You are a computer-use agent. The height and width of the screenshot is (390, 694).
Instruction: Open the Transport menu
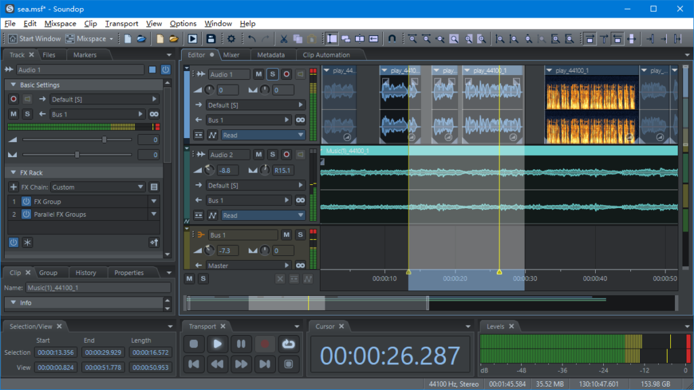[x=121, y=23]
